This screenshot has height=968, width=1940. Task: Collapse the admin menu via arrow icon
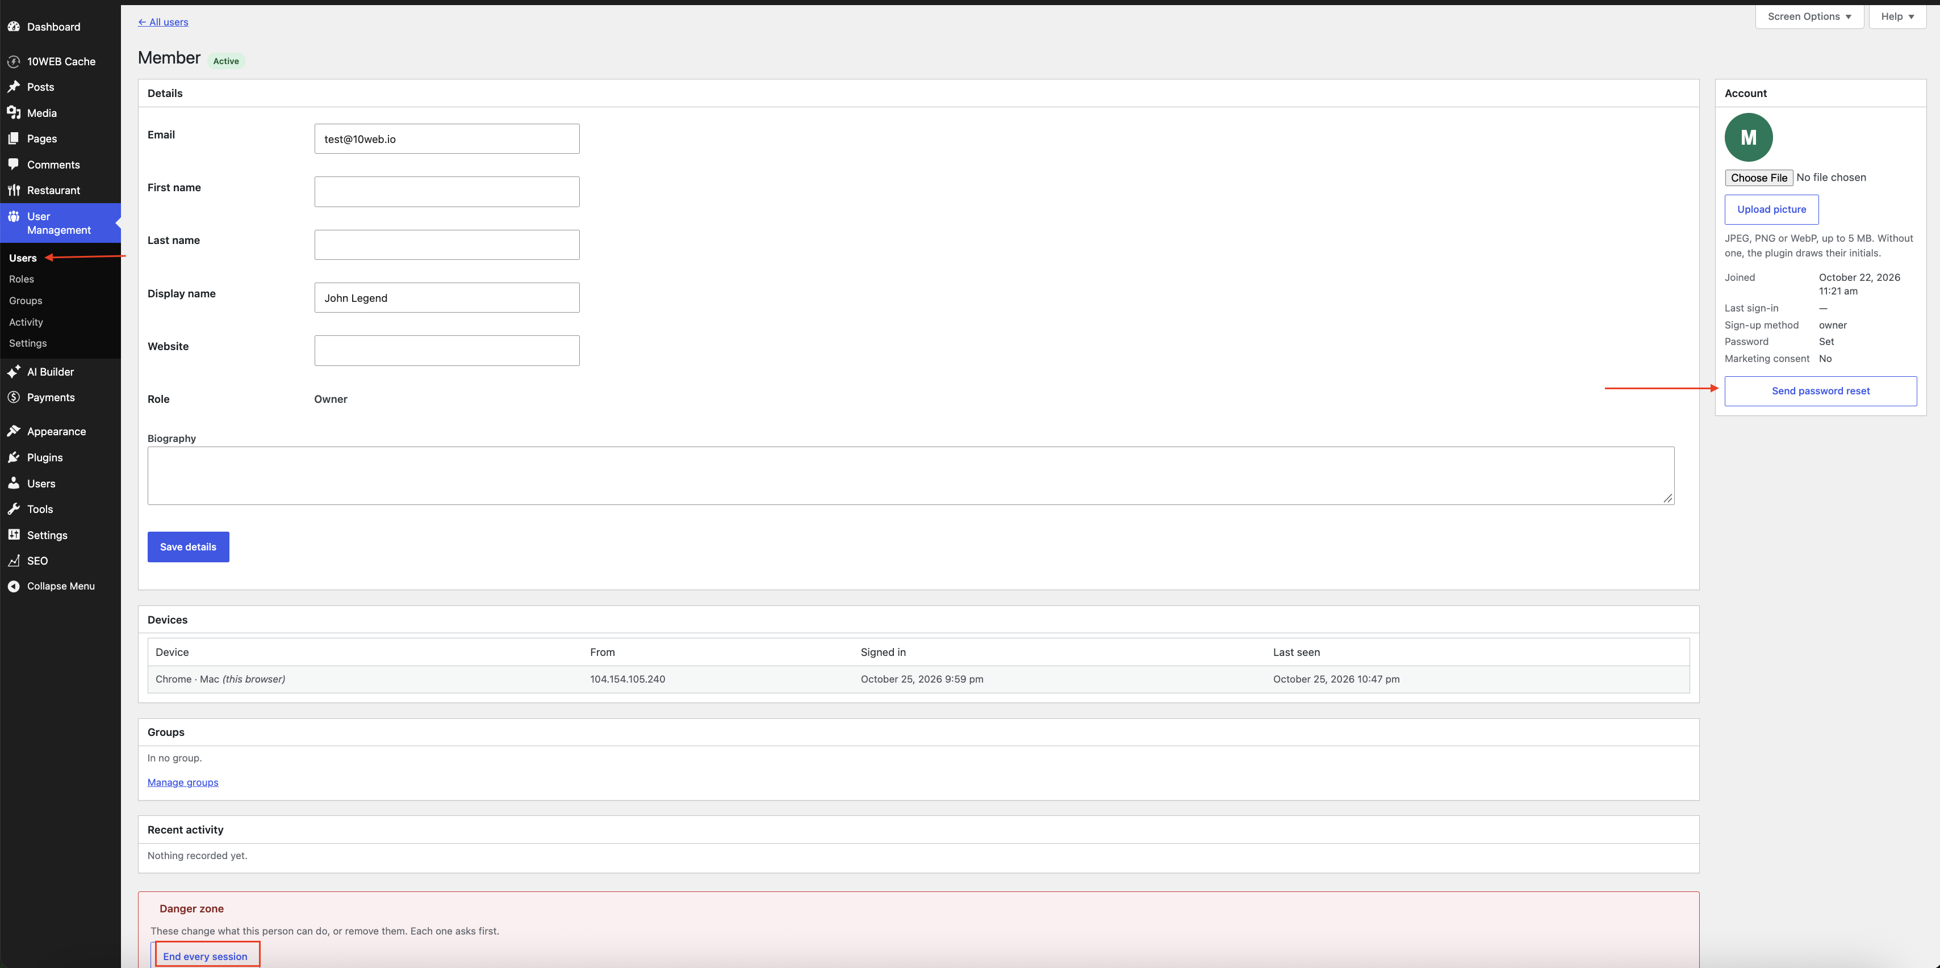[14, 586]
